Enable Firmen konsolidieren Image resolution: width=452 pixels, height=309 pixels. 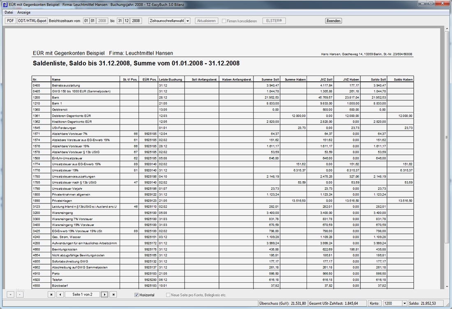[224, 21]
